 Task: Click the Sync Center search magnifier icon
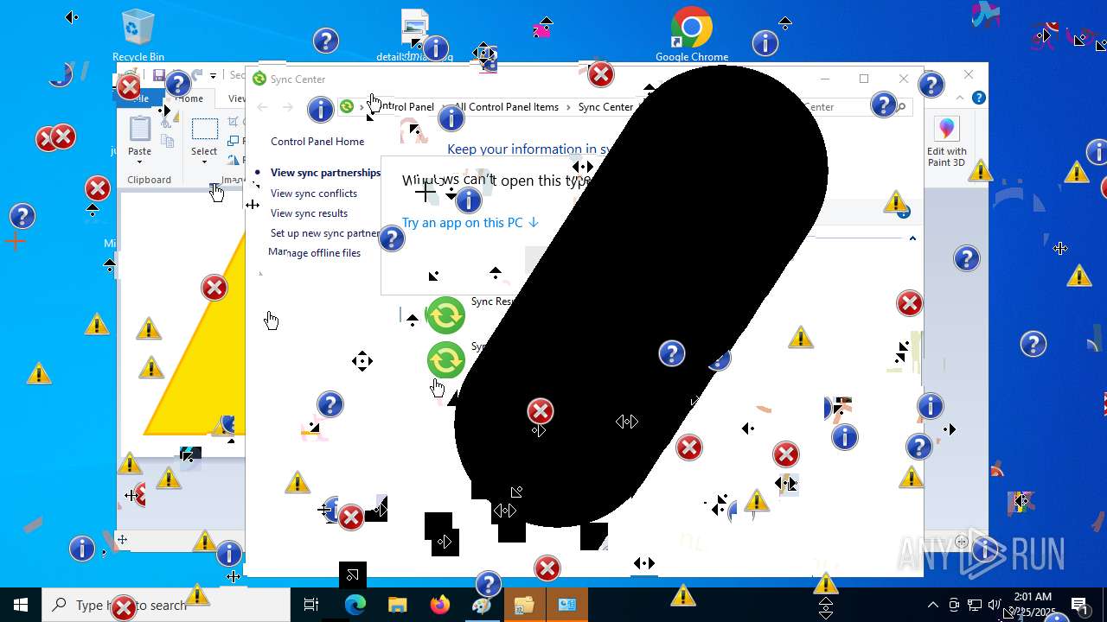point(901,107)
